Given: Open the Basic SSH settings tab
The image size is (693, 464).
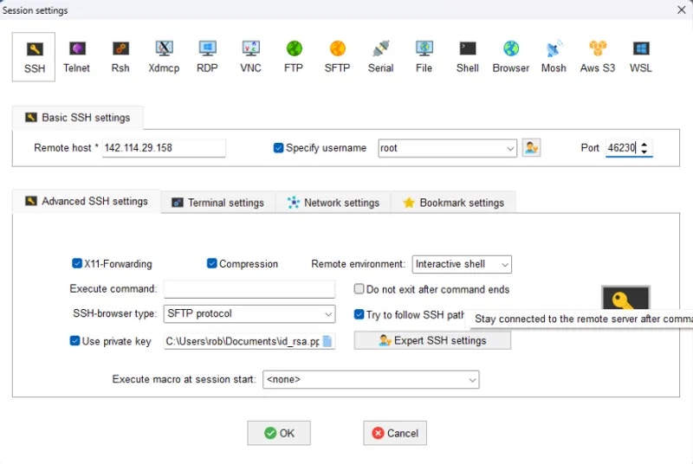Looking at the screenshot, I should point(78,118).
